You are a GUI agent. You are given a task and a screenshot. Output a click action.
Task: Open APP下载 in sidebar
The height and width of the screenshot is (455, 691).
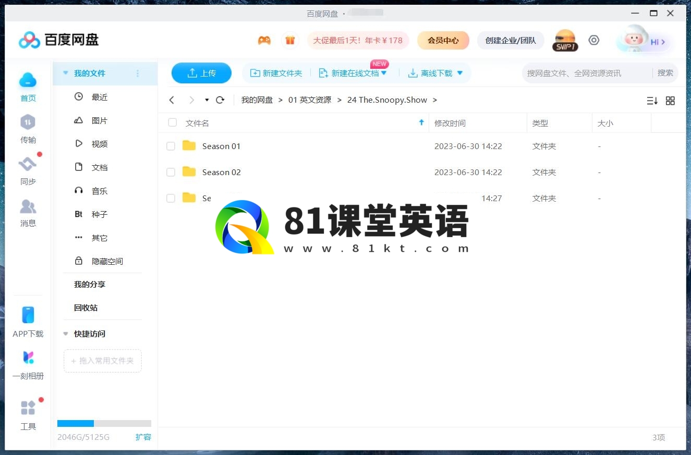(x=28, y=322)
